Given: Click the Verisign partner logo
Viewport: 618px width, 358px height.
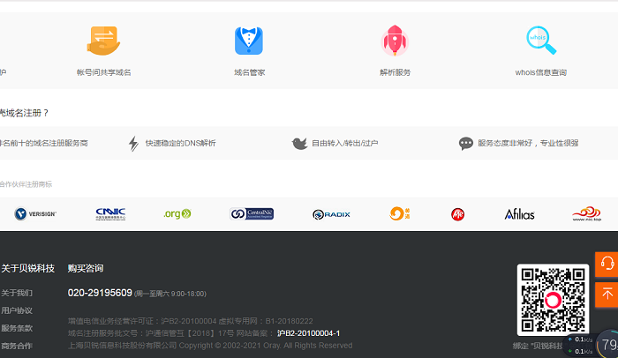Looking at the screenshot, I should [x=35, y=213].
